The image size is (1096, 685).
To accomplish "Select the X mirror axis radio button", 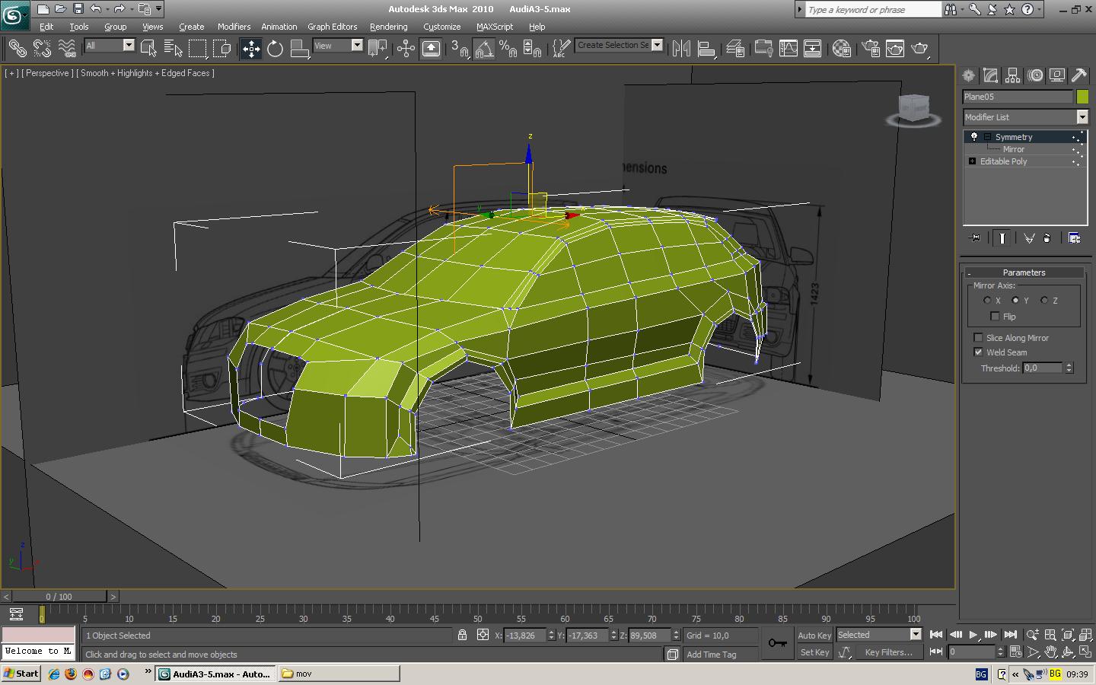I will click(987, 301).
